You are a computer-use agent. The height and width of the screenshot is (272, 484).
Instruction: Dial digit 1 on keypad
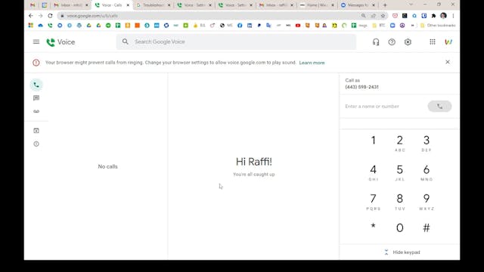(373, 141)
